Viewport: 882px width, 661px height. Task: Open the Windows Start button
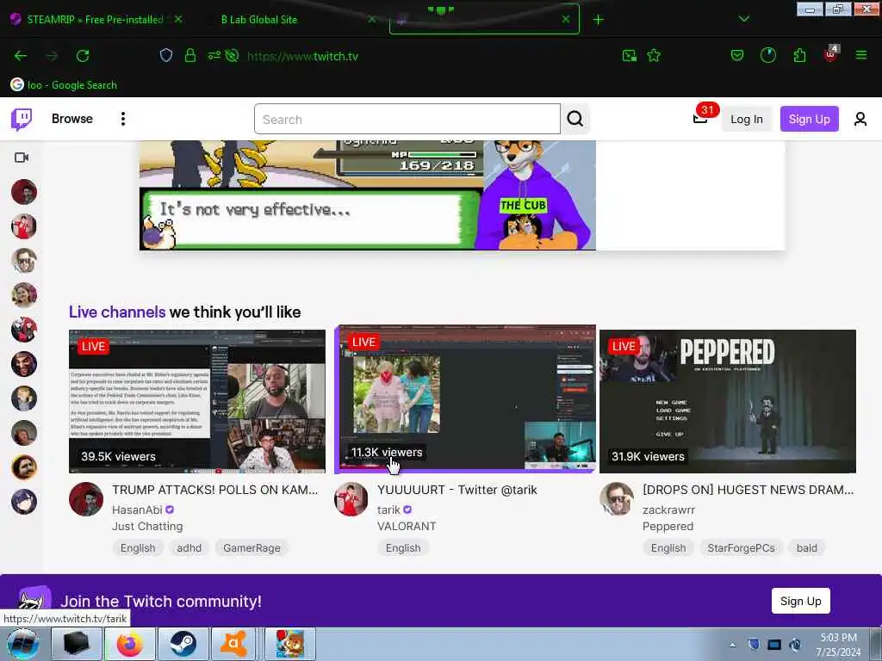22,644
